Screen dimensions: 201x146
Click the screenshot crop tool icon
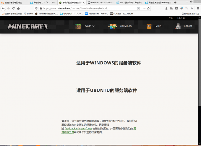coord(187,9)
